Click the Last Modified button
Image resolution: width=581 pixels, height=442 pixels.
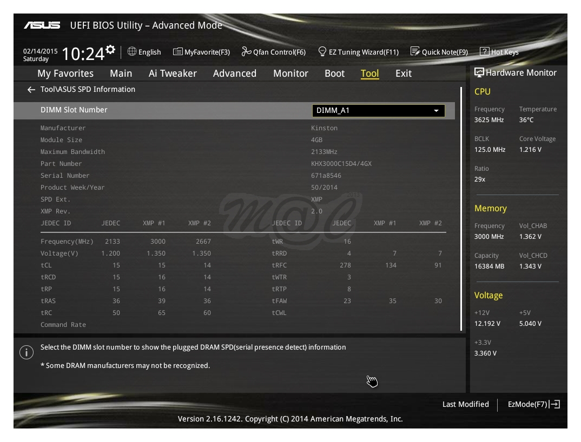465,404
